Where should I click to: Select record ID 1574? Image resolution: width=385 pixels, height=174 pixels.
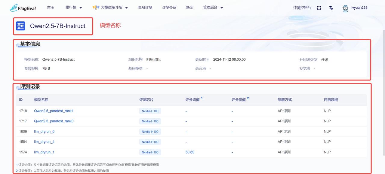[x=23, y=152]
